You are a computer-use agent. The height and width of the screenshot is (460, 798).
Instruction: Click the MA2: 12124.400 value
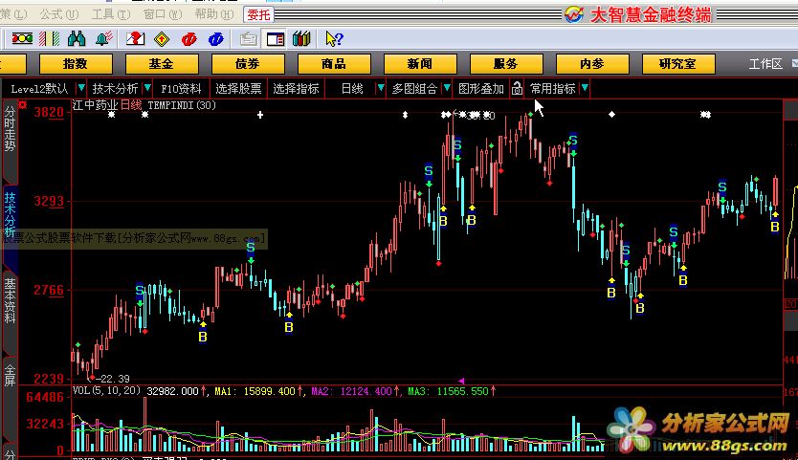tap(352, 391)
